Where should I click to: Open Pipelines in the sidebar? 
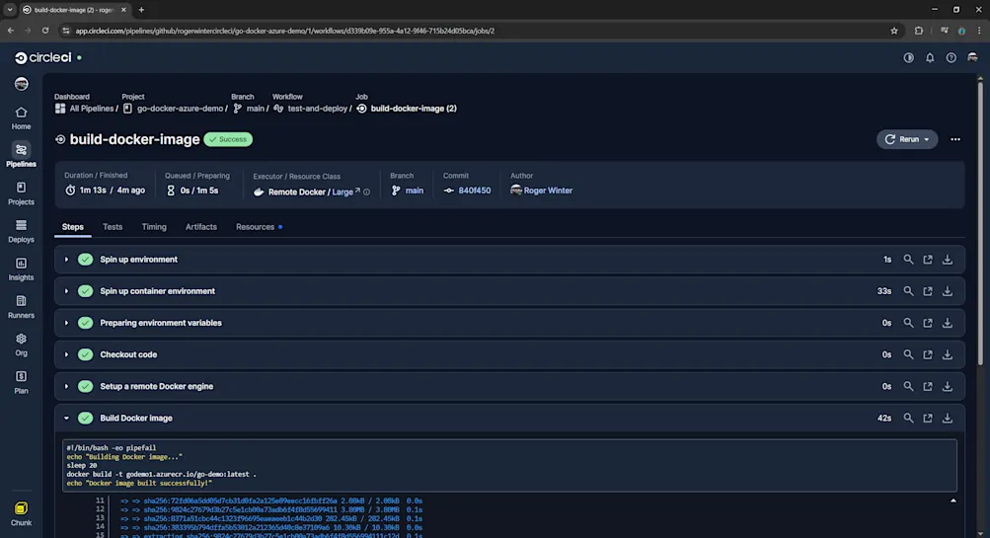[21, 155]
